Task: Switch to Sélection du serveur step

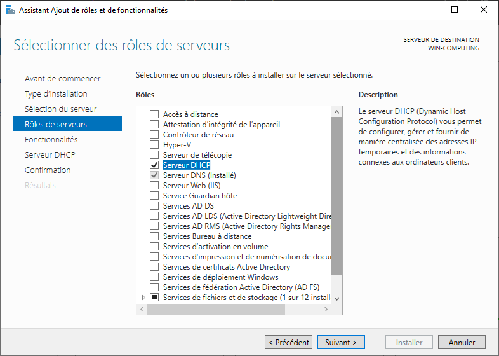Action: tap(61, 109)
